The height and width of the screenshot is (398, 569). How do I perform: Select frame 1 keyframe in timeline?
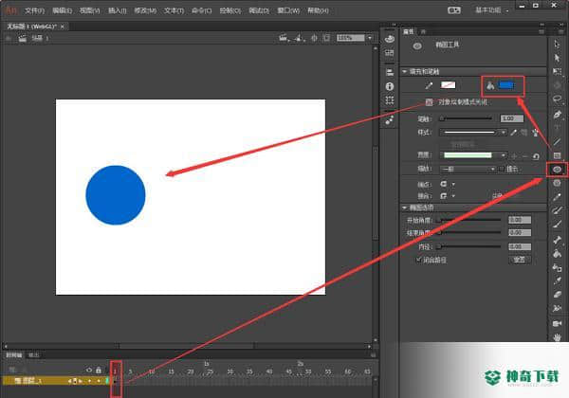(115, 381)
